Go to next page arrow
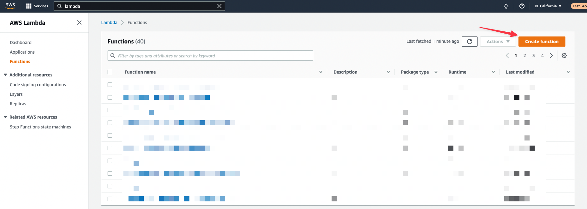Screen dimensions: 587x209 tap(551, 56)
